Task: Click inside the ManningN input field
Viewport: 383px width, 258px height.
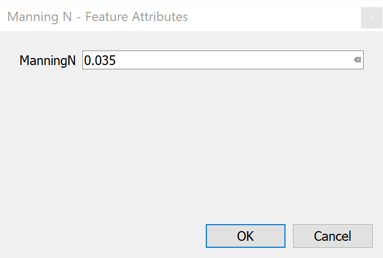Action: [215, 60]
